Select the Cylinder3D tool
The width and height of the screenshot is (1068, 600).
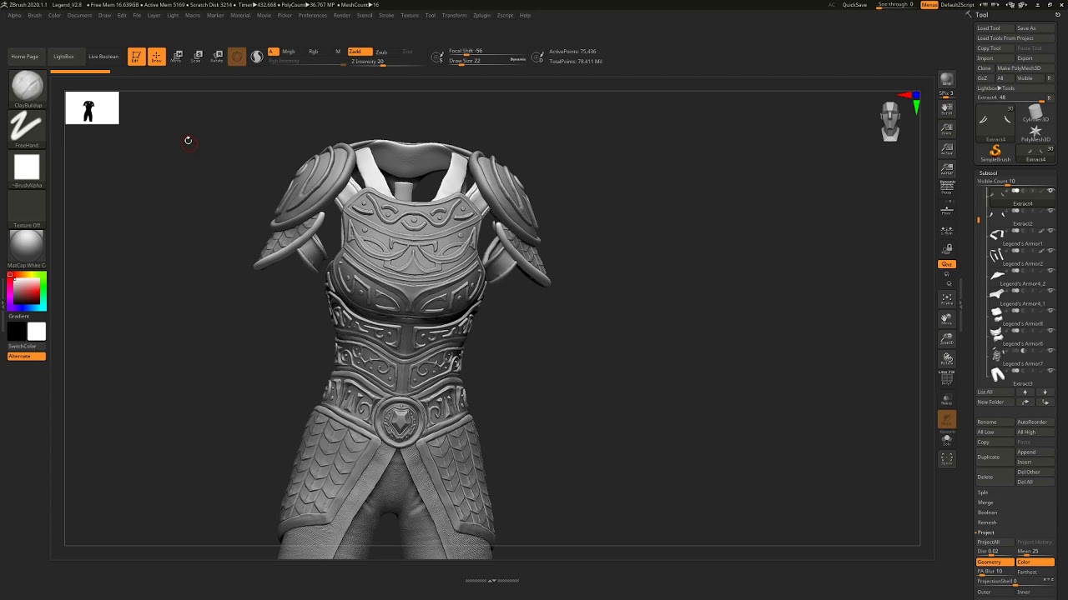1035,113
